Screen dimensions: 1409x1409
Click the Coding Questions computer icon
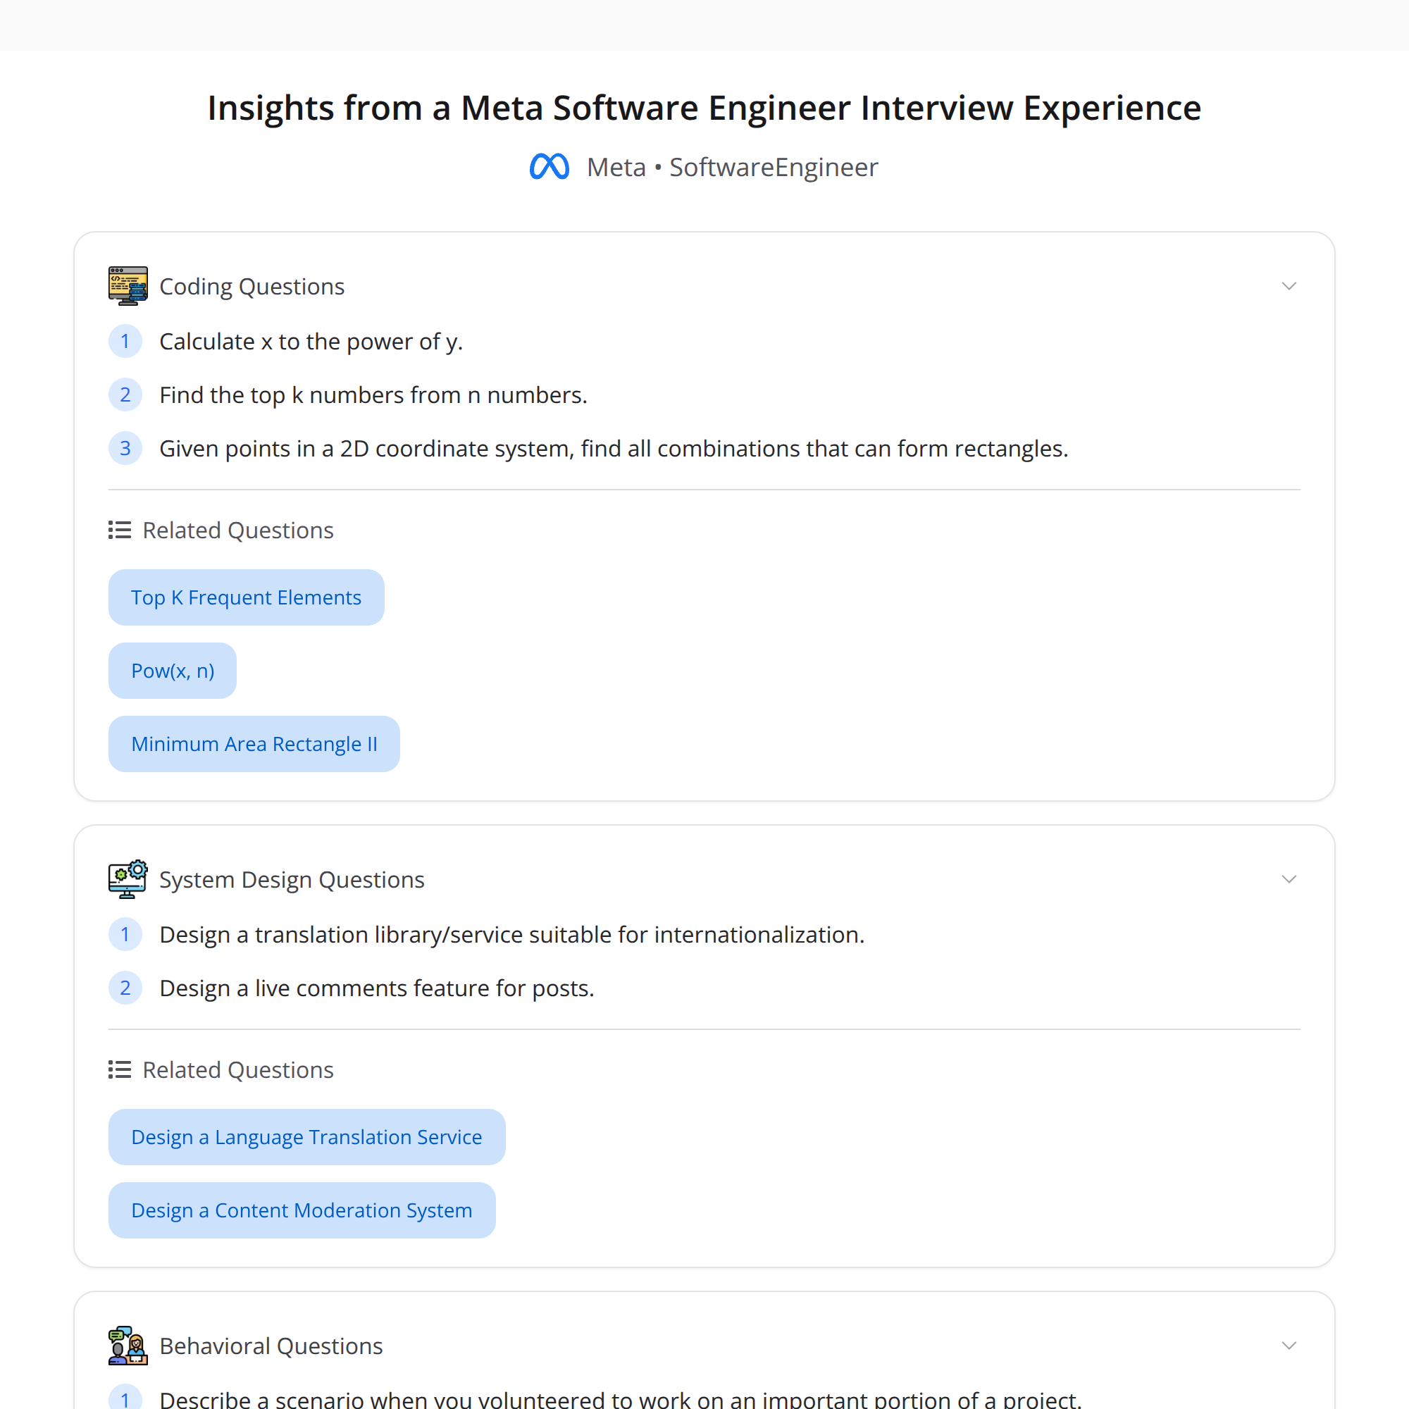(x=128, y=286)
